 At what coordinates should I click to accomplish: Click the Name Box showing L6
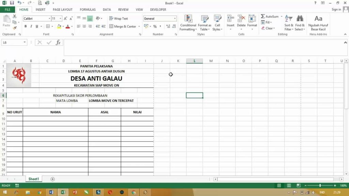coord(12,42)
